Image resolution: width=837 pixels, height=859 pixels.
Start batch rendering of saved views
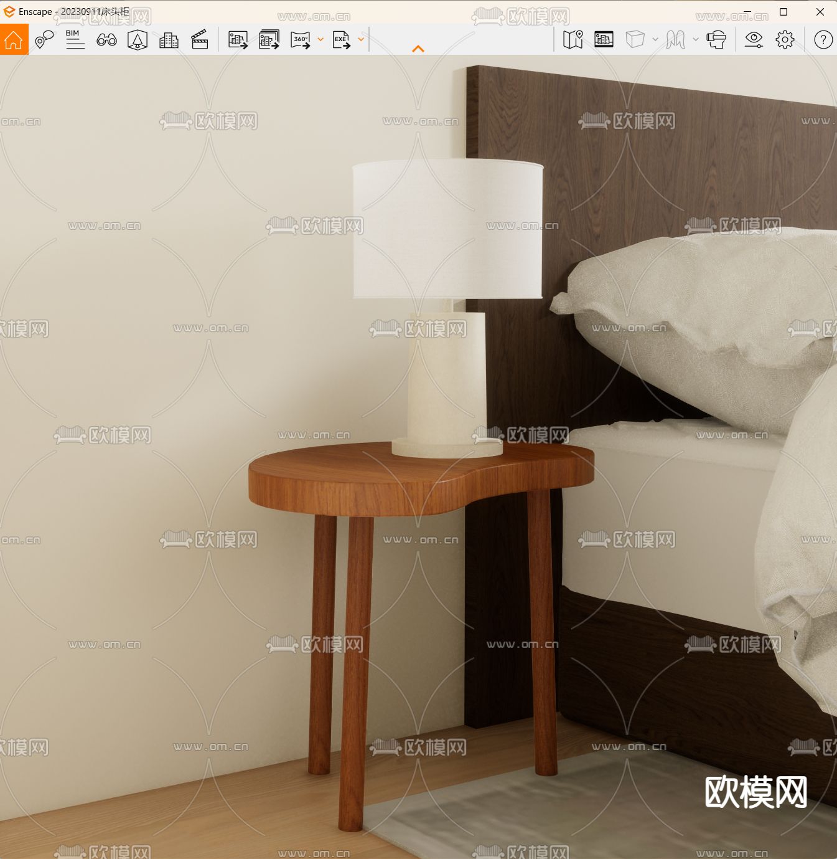tap(268, 39)
